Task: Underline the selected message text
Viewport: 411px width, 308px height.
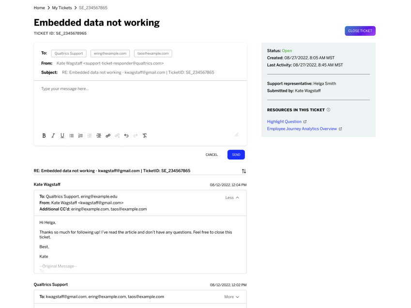Action: [62, 136]
